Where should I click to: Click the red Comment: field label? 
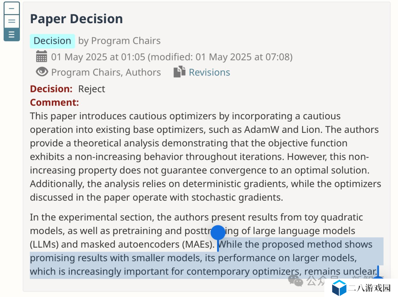55,102
